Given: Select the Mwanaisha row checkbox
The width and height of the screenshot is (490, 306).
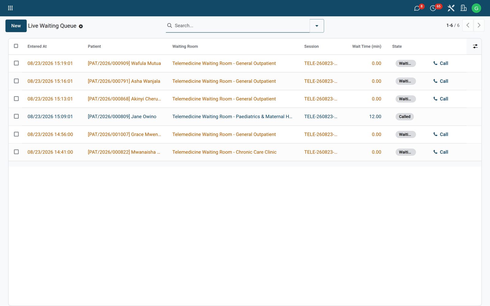Looking at the screenshot, I should pos(16,152).
